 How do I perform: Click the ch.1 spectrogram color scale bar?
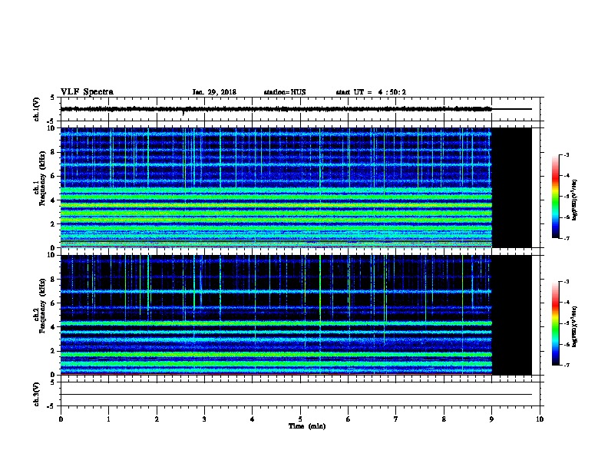click(555, 197)
